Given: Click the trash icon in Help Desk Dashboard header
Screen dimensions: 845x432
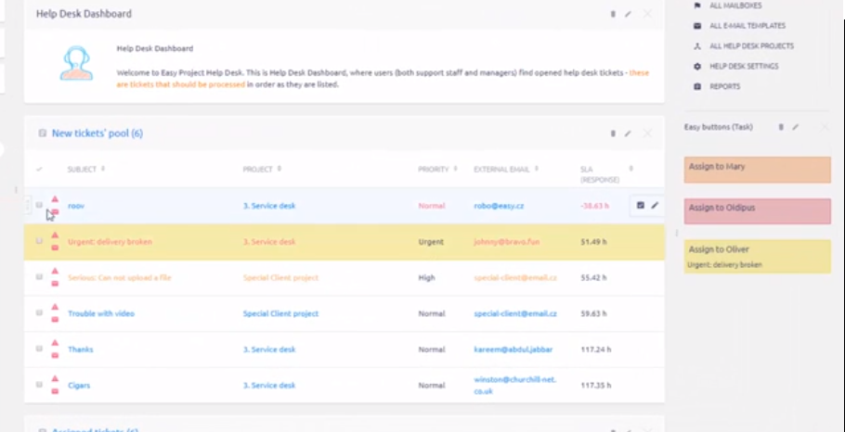Looking at the screenshot, I should [x=613, y=14].
